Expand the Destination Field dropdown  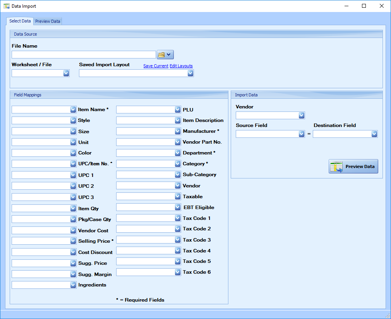(374, 134)
